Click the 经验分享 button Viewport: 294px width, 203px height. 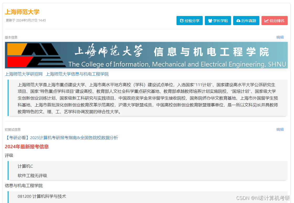pos(189,21)
